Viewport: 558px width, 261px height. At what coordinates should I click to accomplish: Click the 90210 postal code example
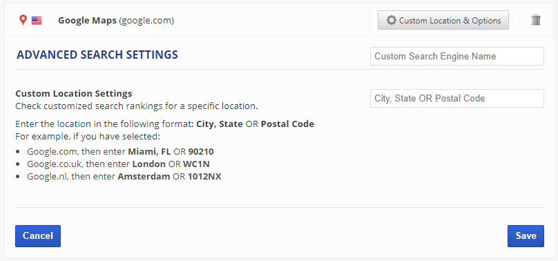pyautogui.click(x=201, y=152)
